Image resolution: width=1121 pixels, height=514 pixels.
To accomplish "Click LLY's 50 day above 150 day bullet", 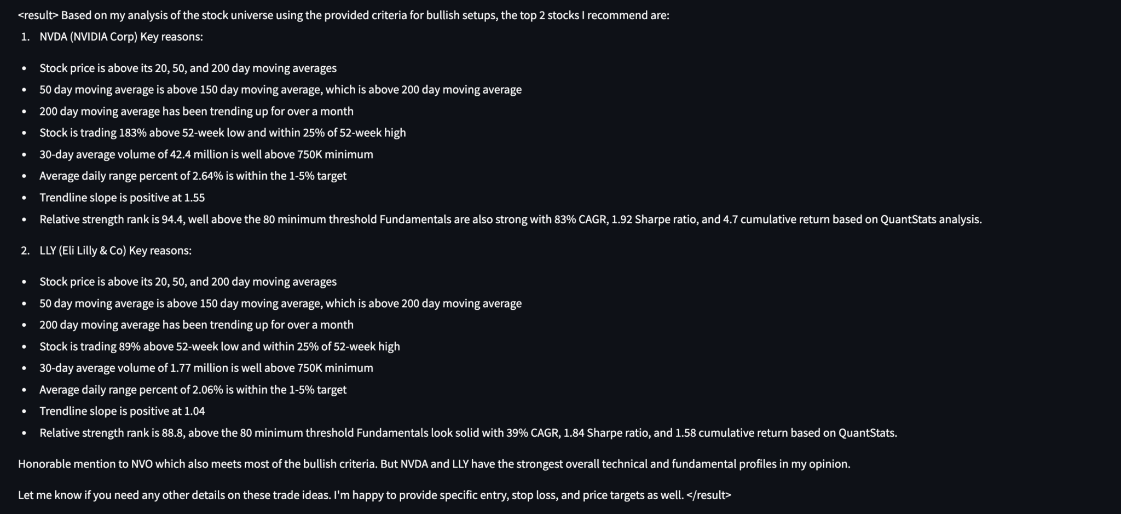I will tap(280, 303).
